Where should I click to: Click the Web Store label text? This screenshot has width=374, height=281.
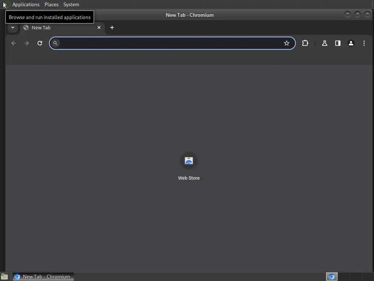tap(189, 178)
